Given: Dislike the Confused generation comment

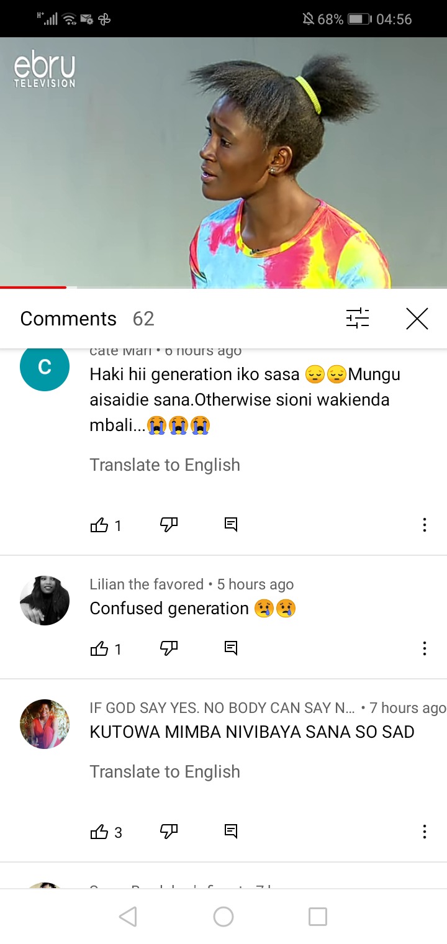Looking at the screenshot, I should coord(169,649).
